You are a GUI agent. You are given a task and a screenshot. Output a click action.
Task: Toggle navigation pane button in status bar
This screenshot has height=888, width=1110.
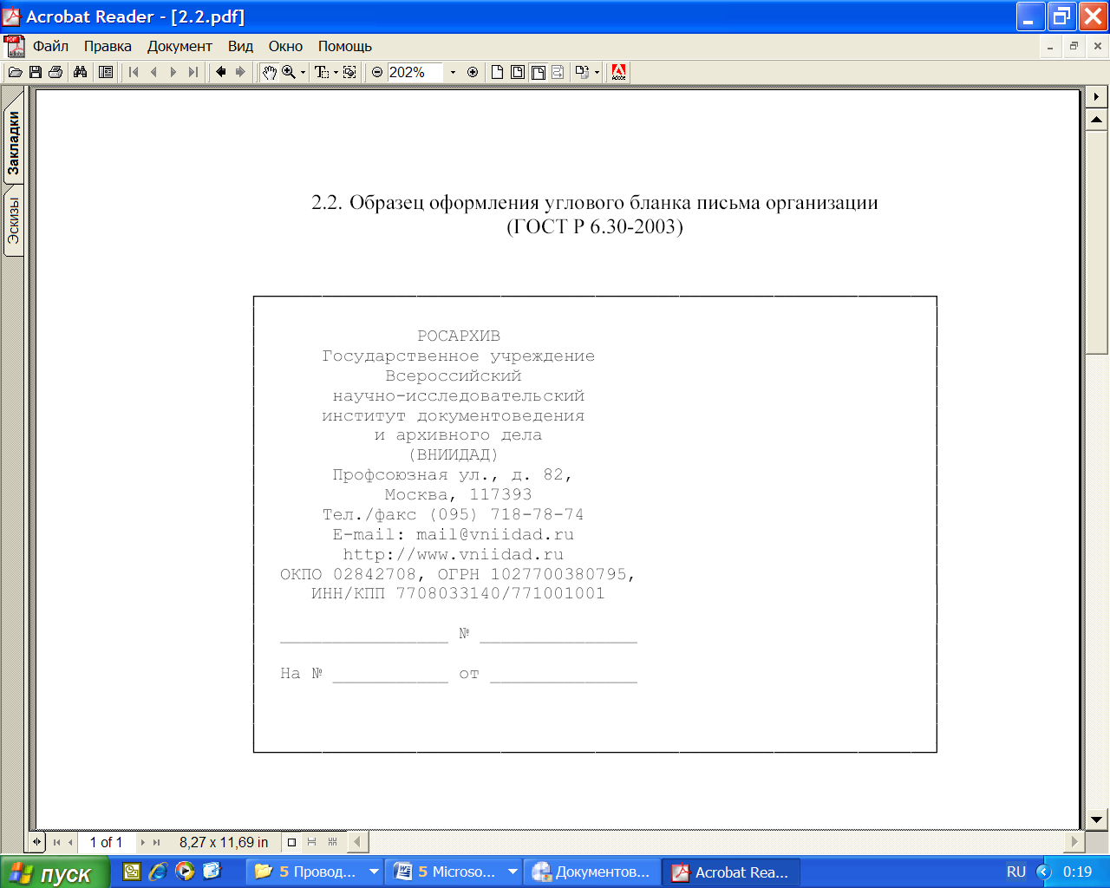36,841
